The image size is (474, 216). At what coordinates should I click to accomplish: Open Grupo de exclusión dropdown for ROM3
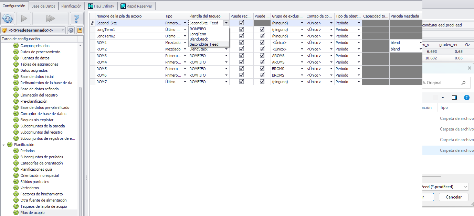pyautogui.click(x=302, y=56)
